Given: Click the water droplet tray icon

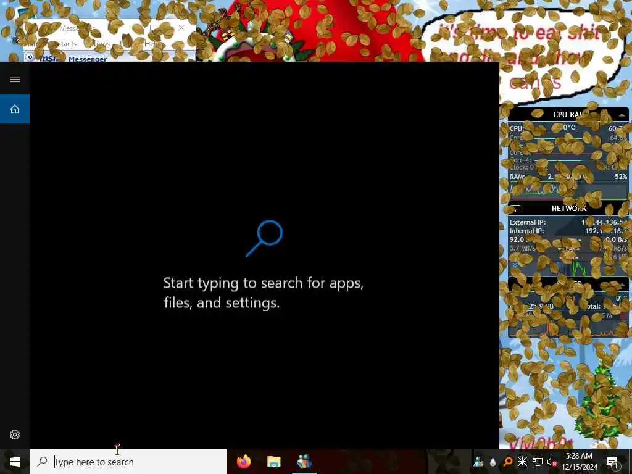Looking at the screenshot, I should 493,462.
